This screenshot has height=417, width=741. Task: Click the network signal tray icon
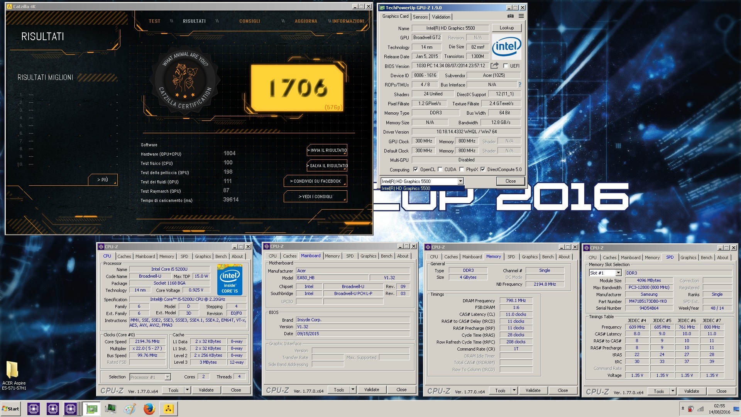(x=700, y=409)
